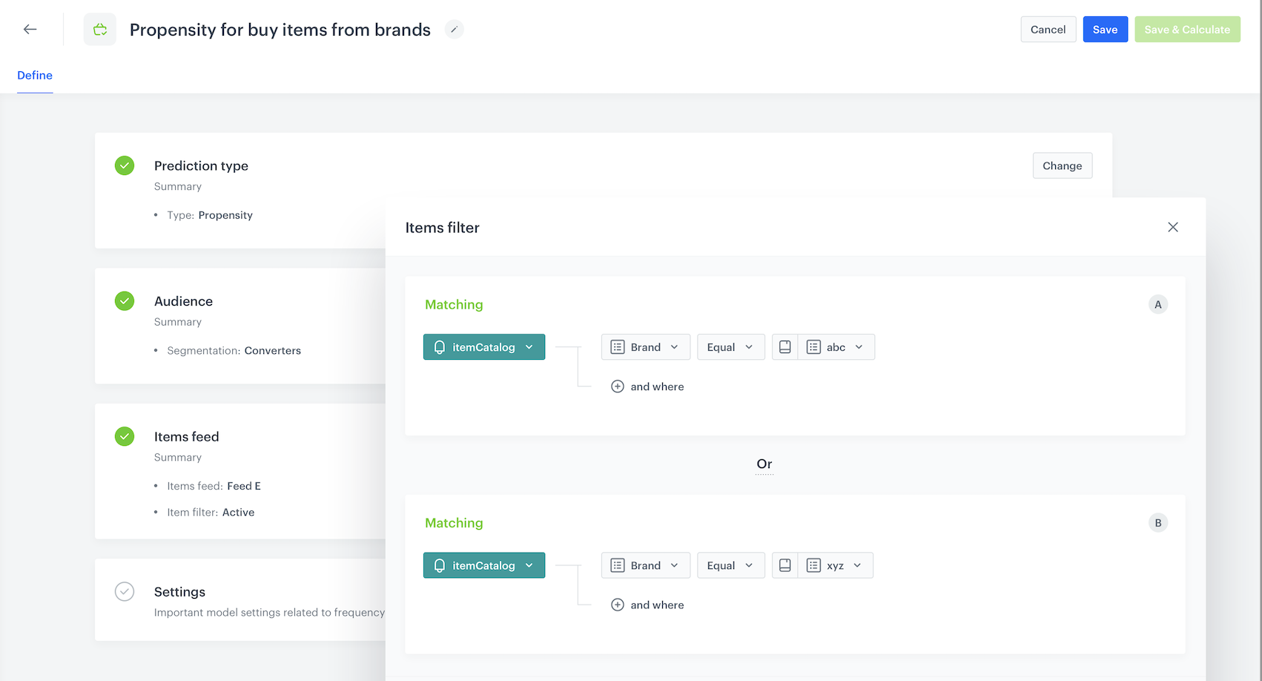The width and height of the screenshot is (1262, 681).
Task: Click the book icon in condition A
Action: (x=784, y=347)
